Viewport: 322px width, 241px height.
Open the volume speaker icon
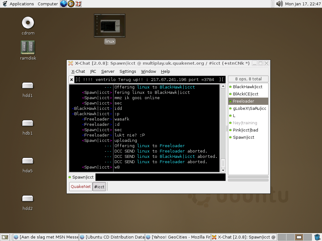tap(279, 4)
